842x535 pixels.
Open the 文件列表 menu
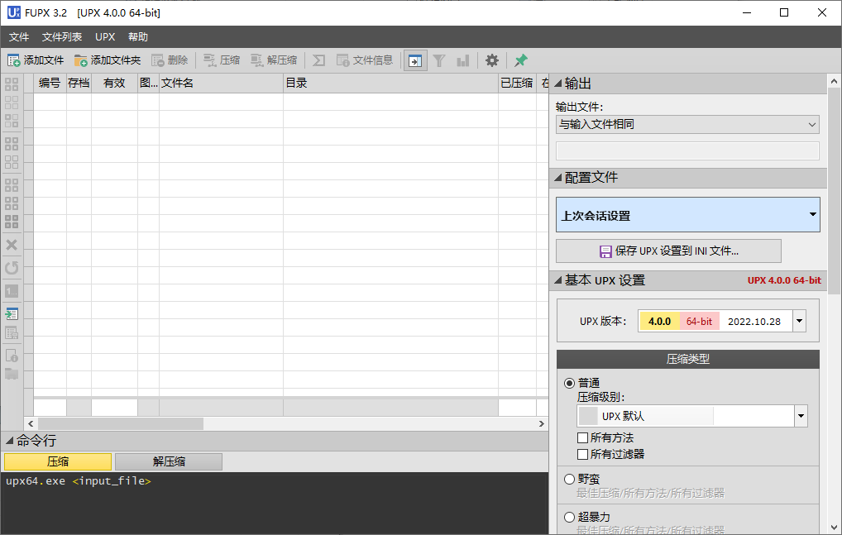(x=62, y=37)
